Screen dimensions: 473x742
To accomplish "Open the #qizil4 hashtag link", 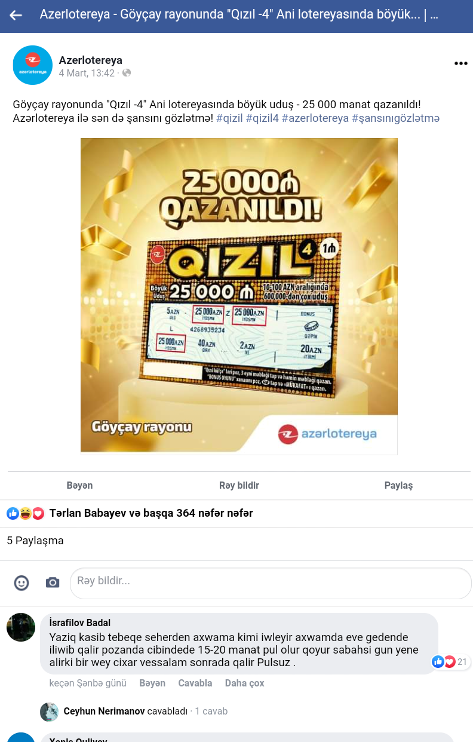I will pos(262,118).
